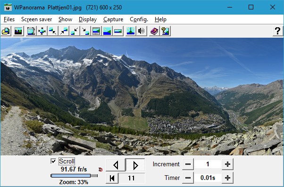Increase the Increment value with plus
This screenshot has height=187, width=284.
(227, 164)
